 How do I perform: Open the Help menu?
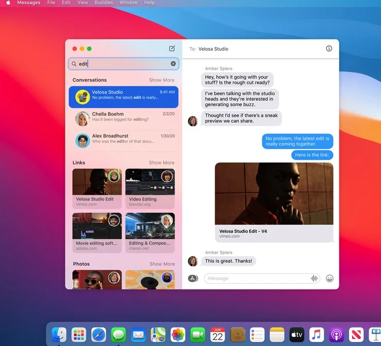[x=149, y=3]
